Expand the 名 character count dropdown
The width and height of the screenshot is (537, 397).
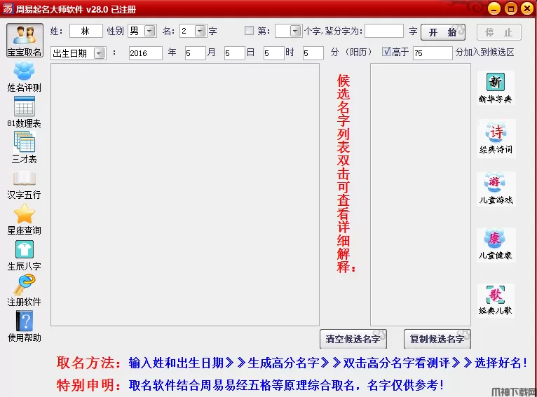tap(200, 31)
